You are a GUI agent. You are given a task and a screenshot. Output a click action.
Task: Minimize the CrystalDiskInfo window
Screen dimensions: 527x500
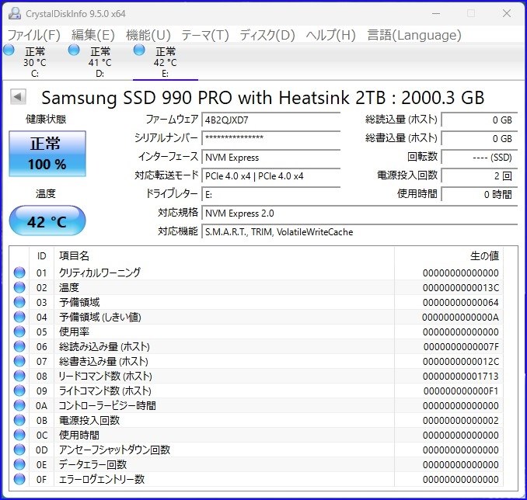(x=436, y=13)
